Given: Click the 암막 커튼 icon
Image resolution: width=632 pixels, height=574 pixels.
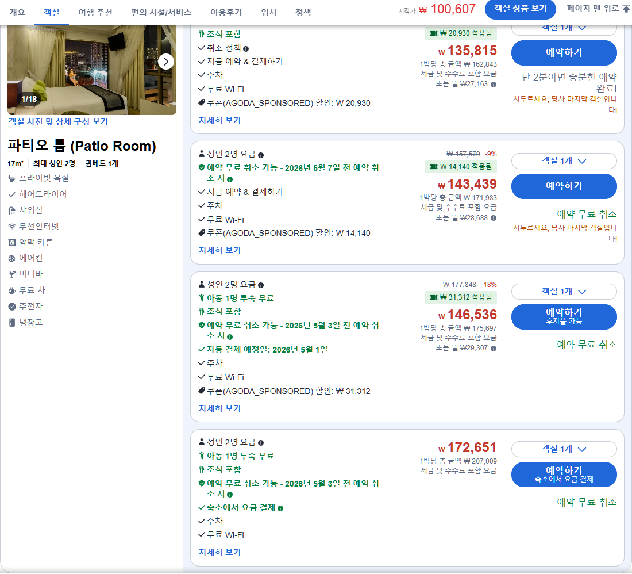Looking at the screenshot, I should point(12,243).
